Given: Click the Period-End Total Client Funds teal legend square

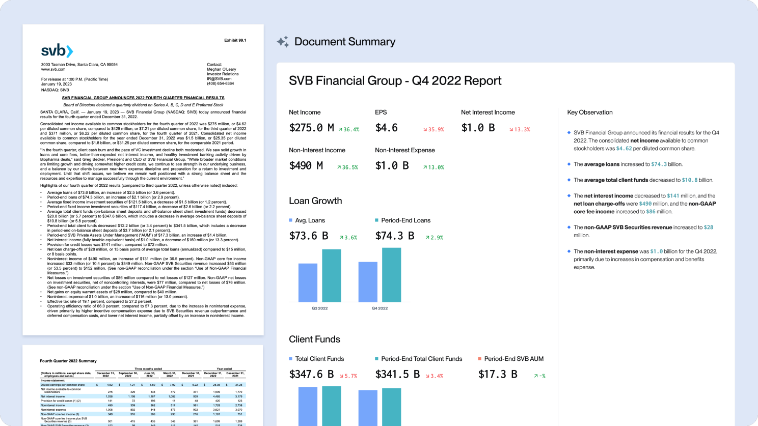Looking at the screenshot, I should pos(376,359).
